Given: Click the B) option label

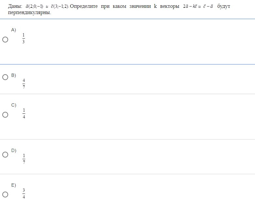Looking at the screenshot, I should [x=13, y=76].
